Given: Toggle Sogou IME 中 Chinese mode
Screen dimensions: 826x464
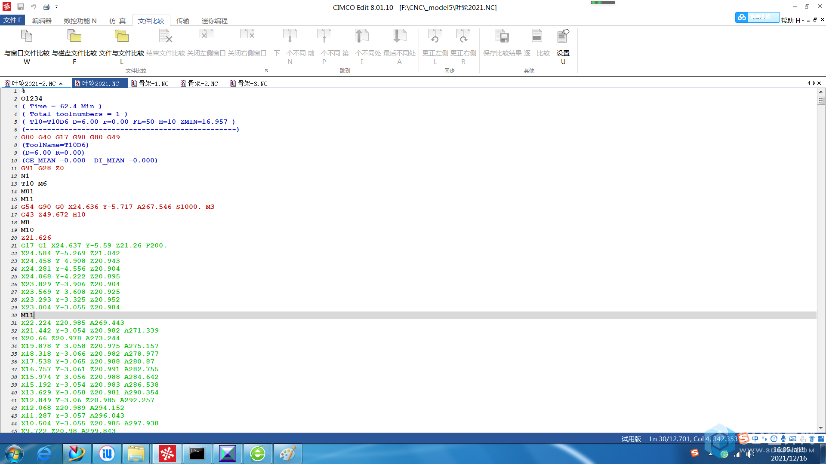Looking at the screenshot, I should [x=755, y=439].
